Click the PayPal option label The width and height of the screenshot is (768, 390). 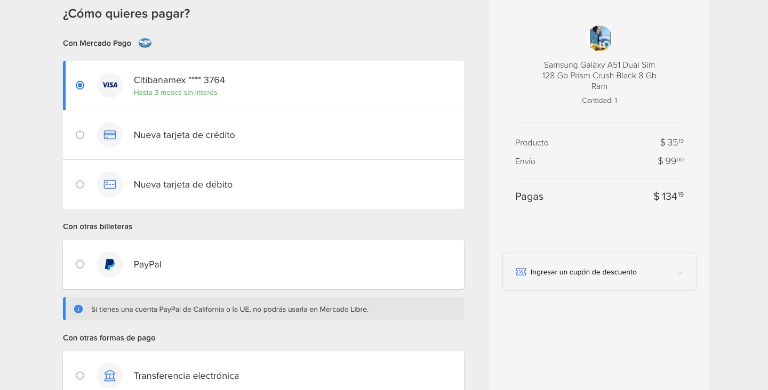(x=148, y=264)
